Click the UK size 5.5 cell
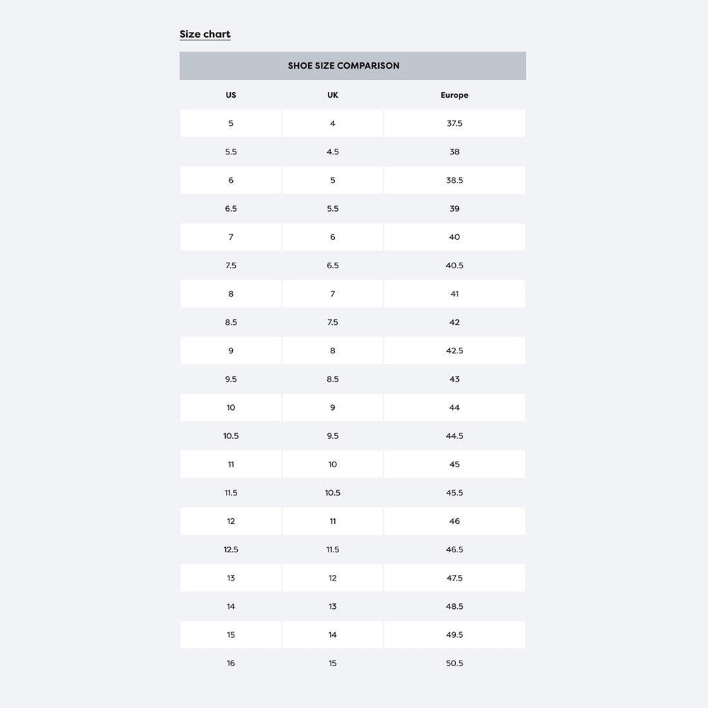This screenshot has width=708, height=708. tap(333, 209)
